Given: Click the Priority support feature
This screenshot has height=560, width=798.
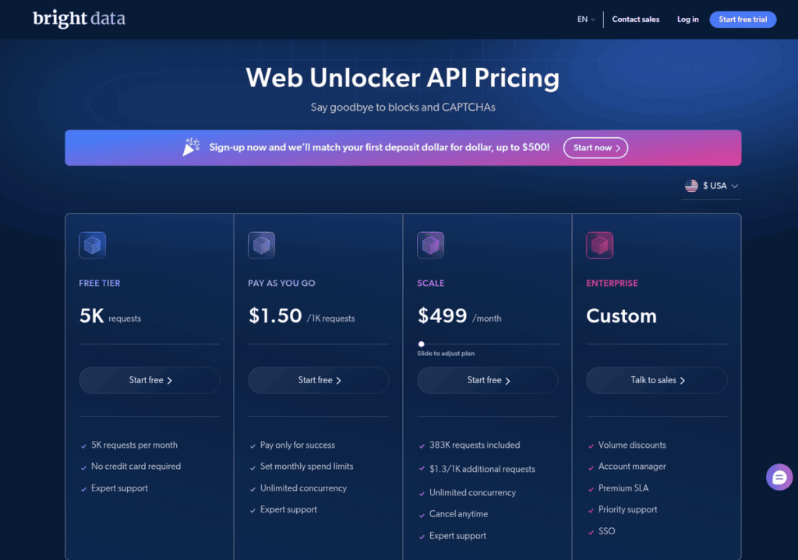Looking at the screenshot, I should coord(627,509).
